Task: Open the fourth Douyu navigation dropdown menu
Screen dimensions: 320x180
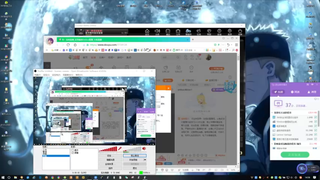Action: [111, 58]
